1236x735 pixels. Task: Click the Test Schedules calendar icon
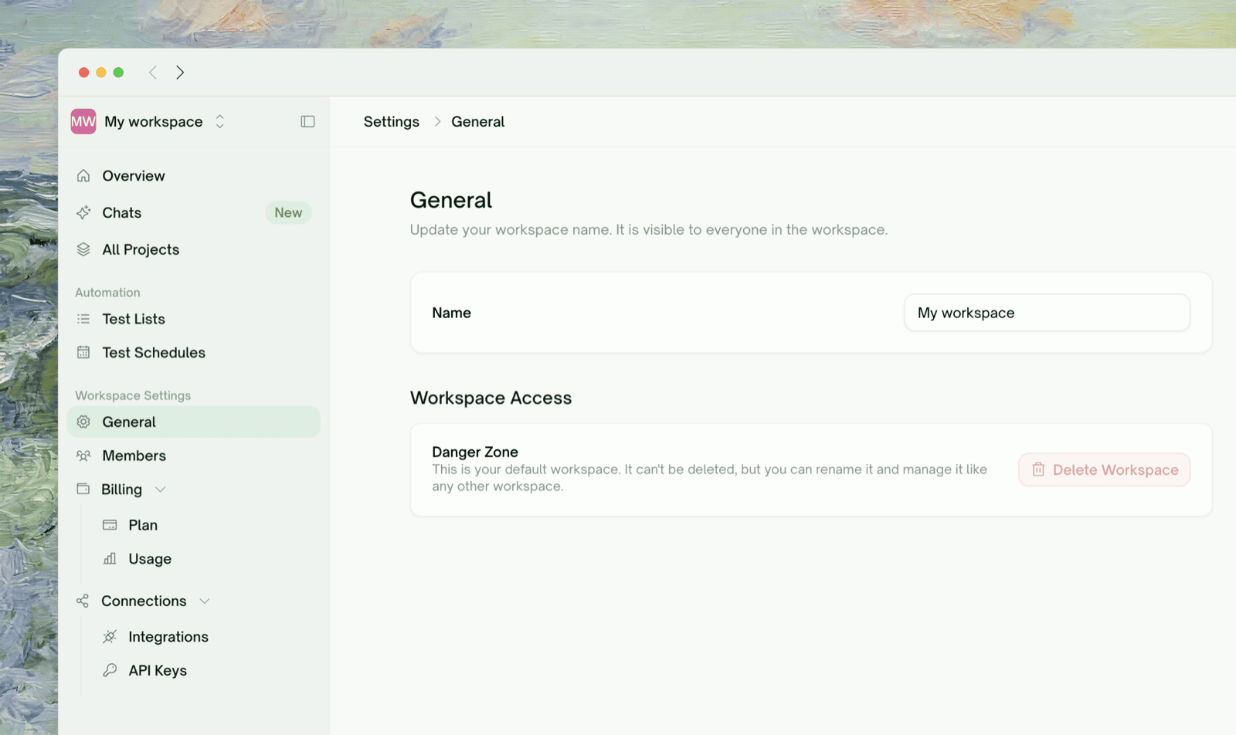pos(83,352)
